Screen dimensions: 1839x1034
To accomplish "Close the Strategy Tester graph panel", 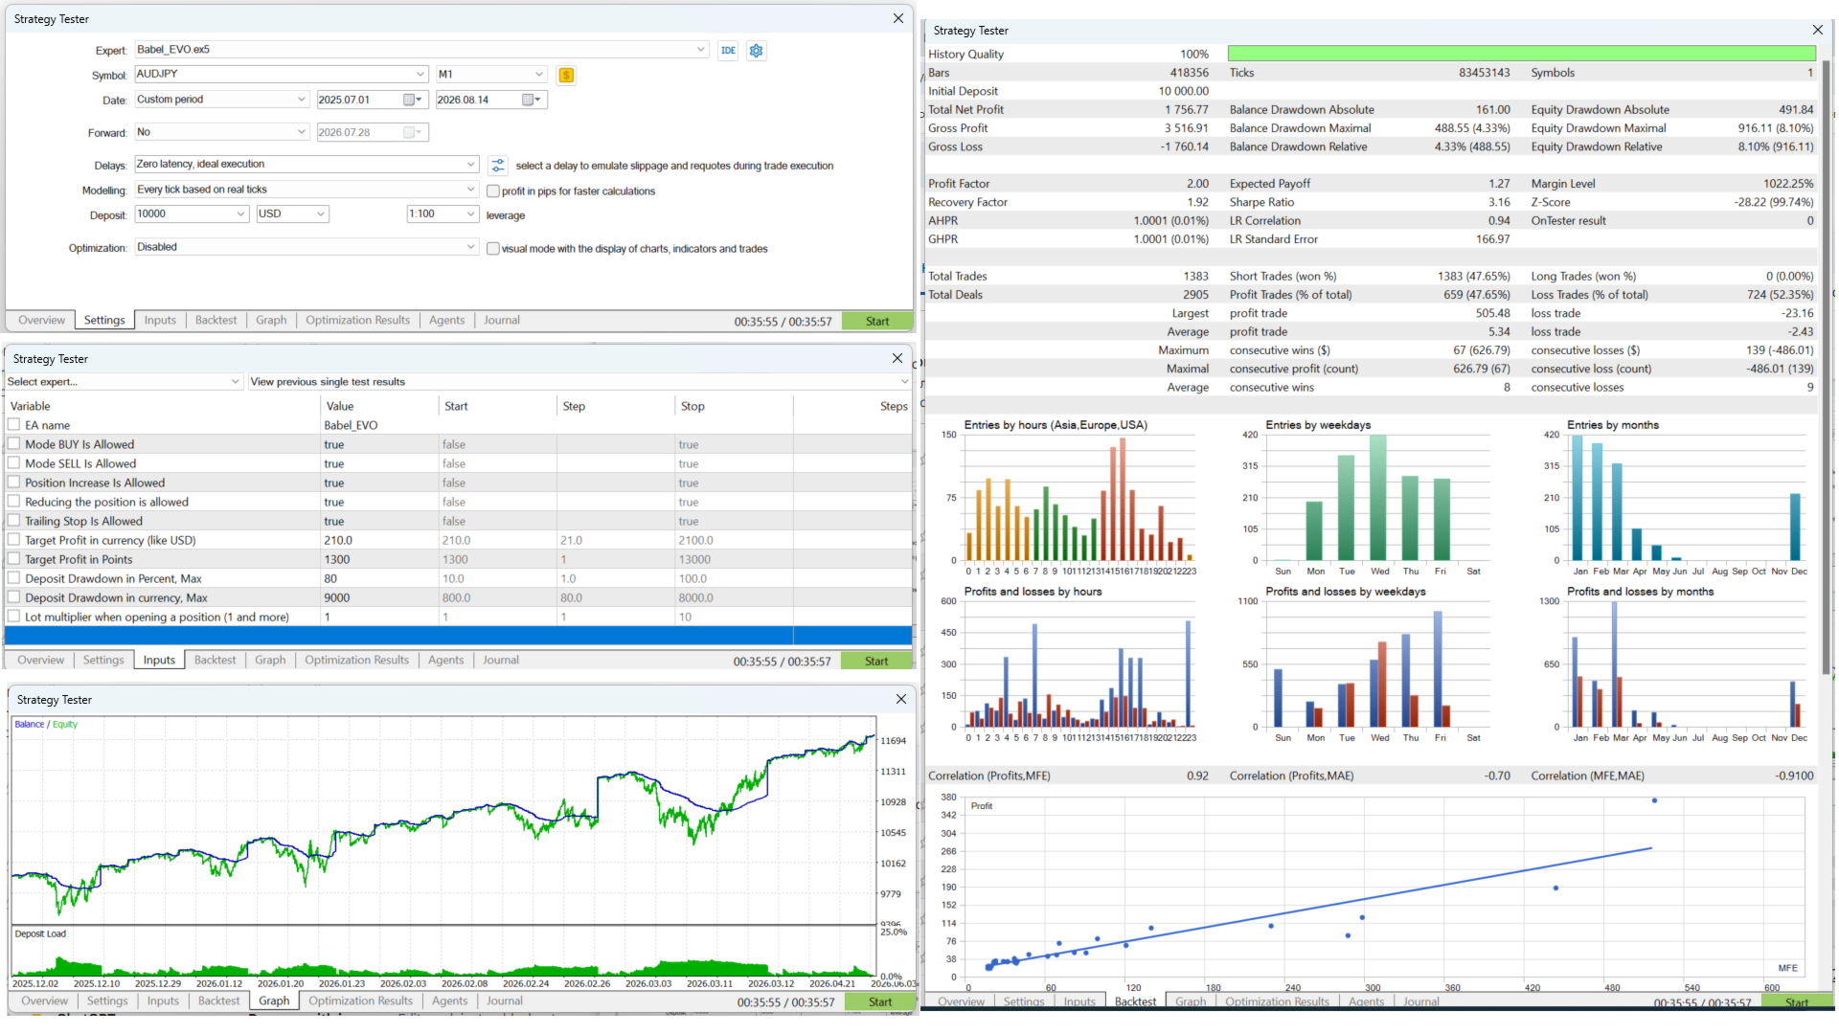I will pyautogui.click(x=900, y=700).
